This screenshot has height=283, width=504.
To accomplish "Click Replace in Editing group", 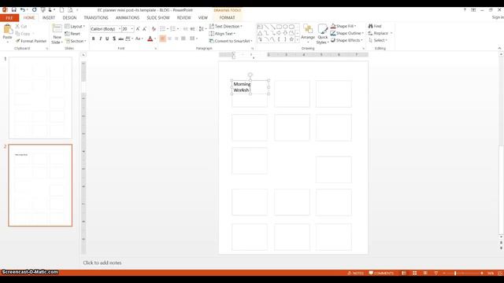I will pyautogui.click(x=380, y=33).
